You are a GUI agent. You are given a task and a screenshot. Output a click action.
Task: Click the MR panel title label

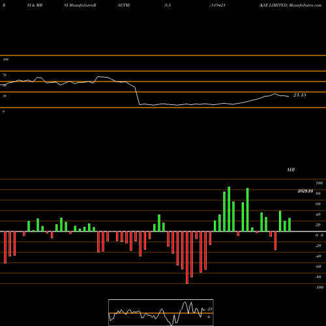click(x=291, y=170)
